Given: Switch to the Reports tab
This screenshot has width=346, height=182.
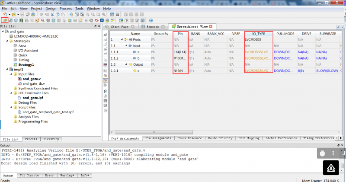Looking at the screenshot, I should point(153,26).
